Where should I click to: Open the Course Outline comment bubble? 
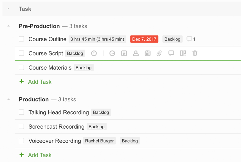pyautogui.click(x=189, y=39)
